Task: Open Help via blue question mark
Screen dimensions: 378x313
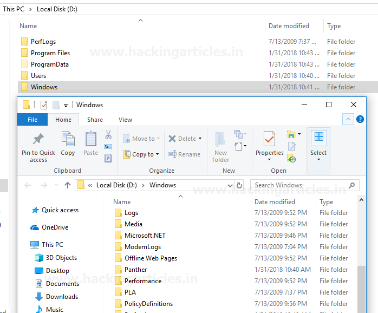Action: click(360, 119)
